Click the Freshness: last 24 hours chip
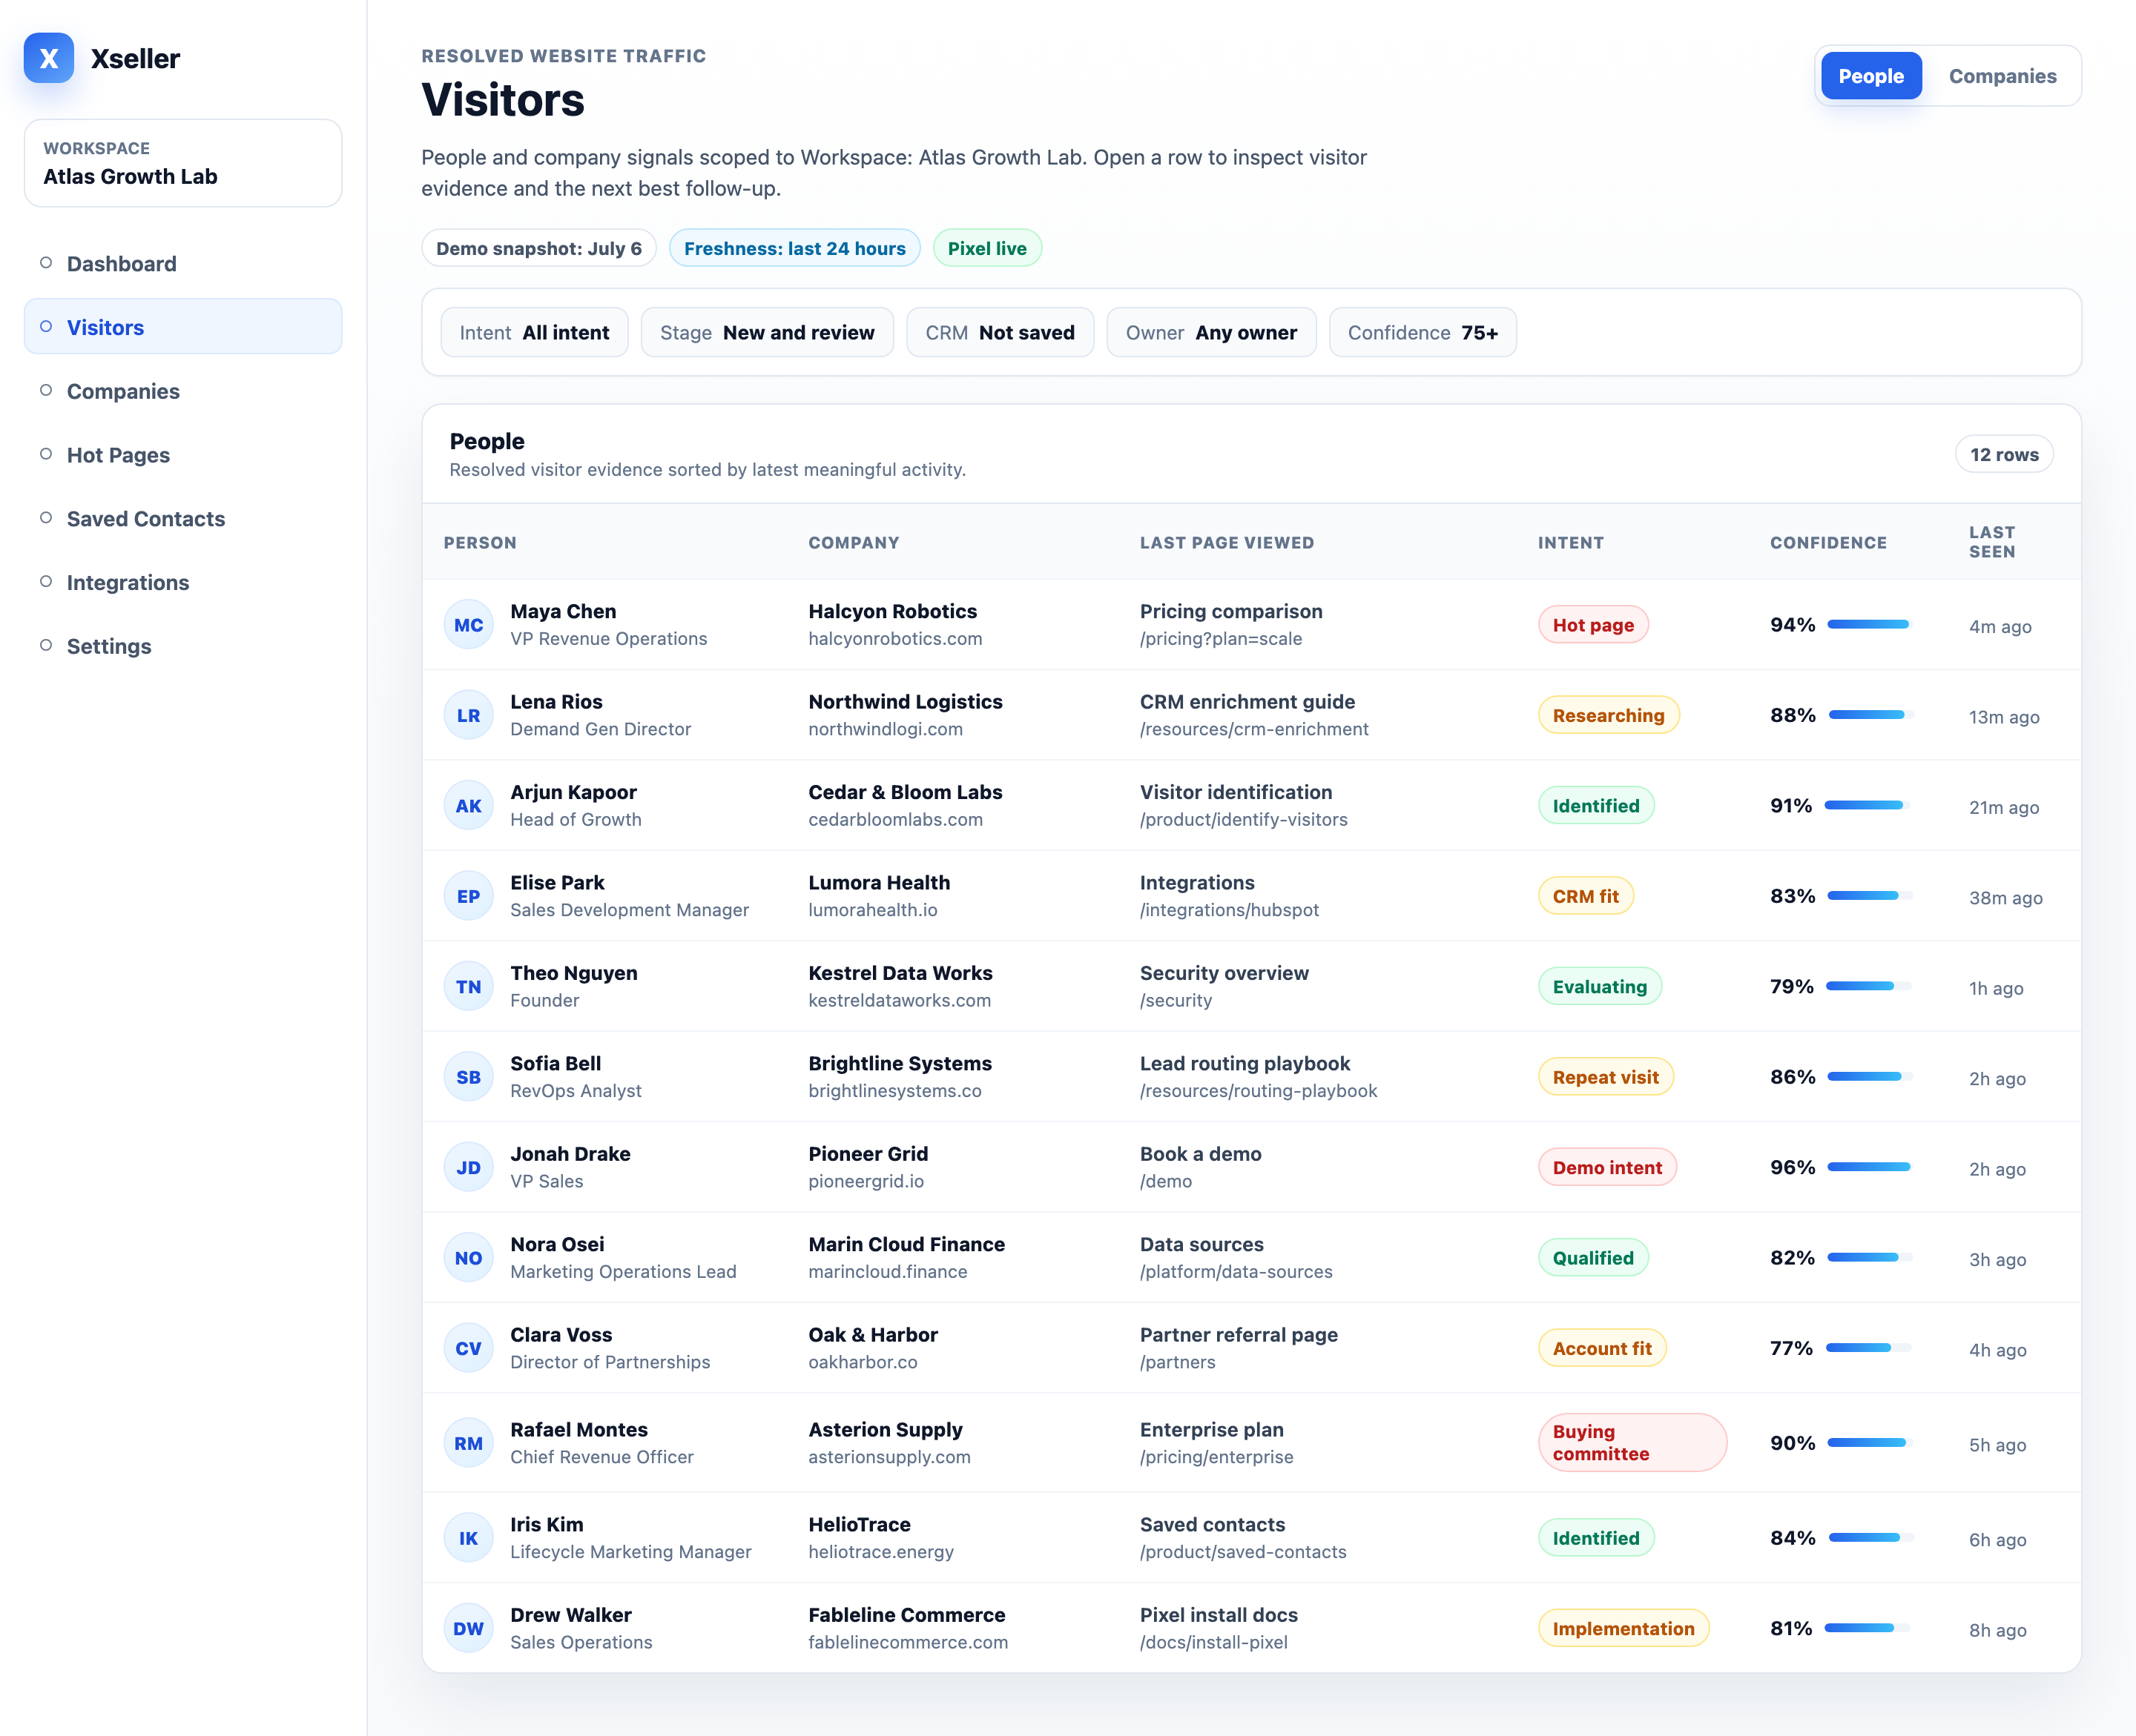 pos(794,248)
